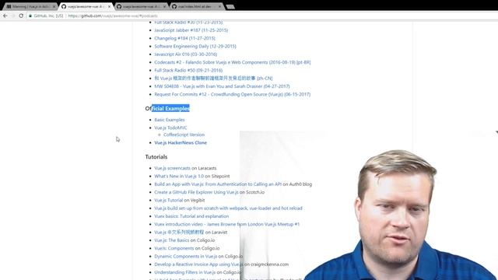Open the Chinese-language Vue.js podcast [zh-CN] link

213,78
